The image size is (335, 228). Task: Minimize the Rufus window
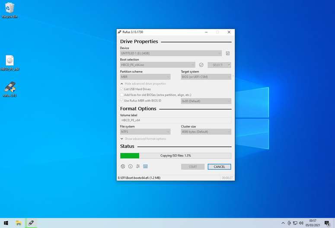coord(206,32)
